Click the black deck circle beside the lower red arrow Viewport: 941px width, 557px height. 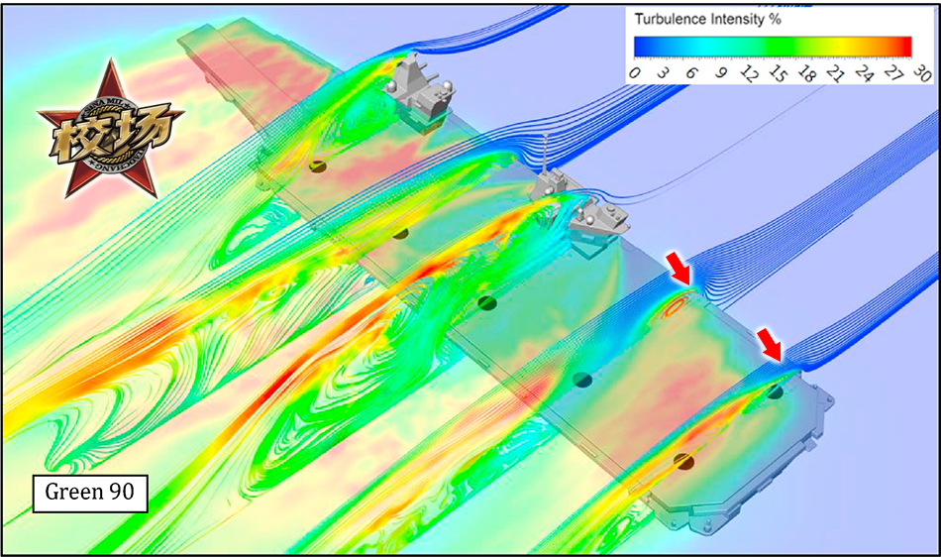click(x=775, y=392)
